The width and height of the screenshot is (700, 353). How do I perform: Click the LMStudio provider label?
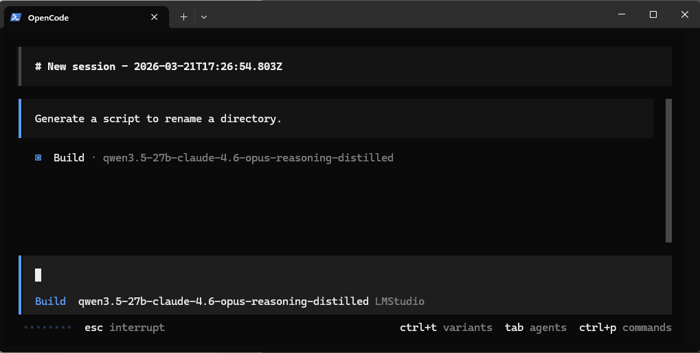(400, 301)
